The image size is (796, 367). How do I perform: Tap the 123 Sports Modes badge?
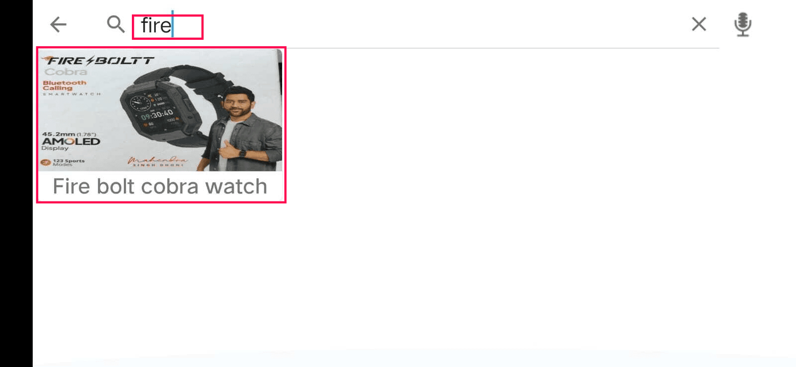pyautogui.click(x=63, y=162)
